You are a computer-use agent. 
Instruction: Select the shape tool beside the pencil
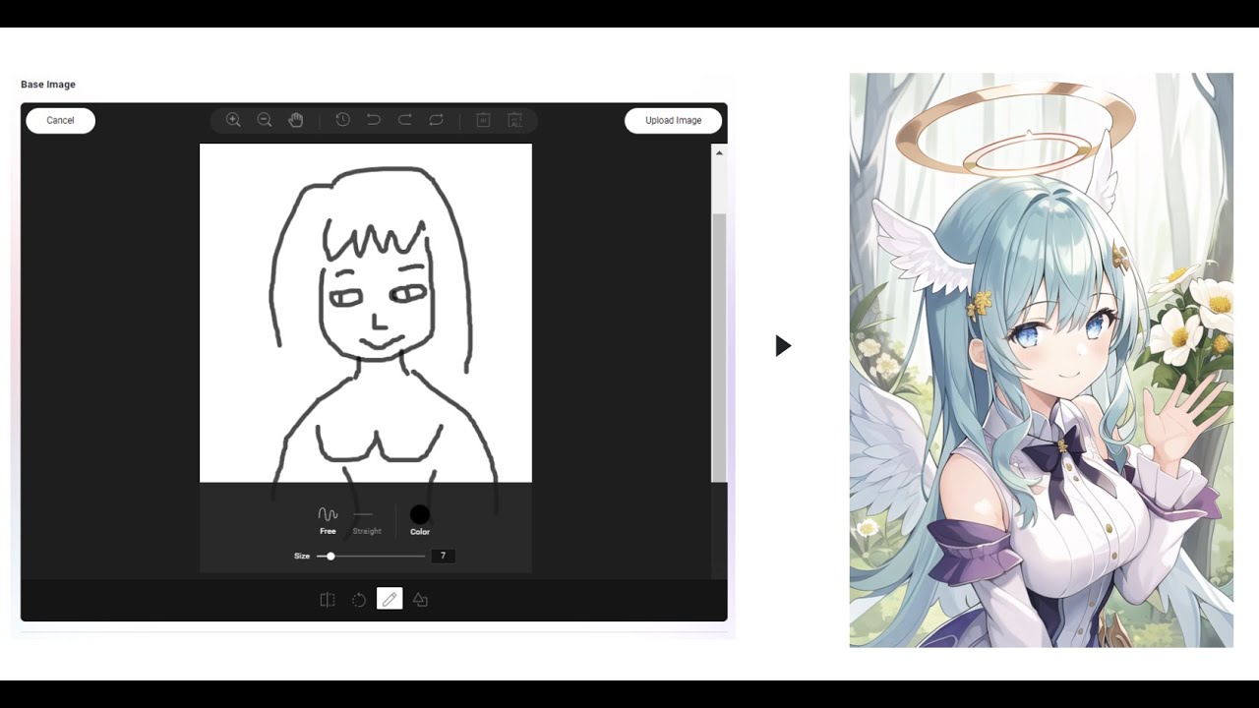[420, 599]
